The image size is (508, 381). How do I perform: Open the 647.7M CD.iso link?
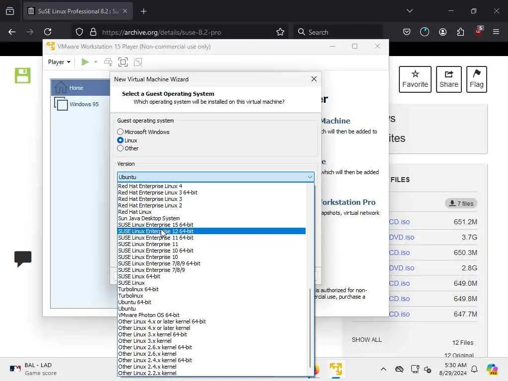pyautogui.click(x=399, y=314)
